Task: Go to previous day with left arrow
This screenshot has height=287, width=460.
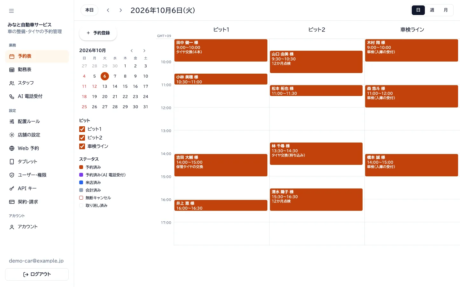Action: point(108,10)
